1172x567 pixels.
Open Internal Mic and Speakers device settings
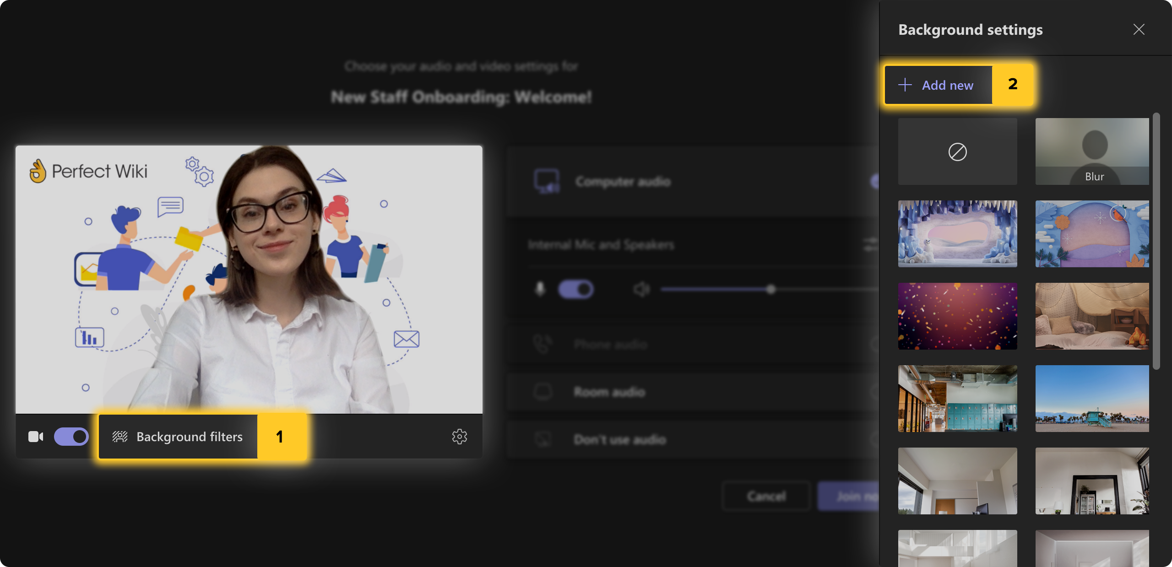[870, 244]
